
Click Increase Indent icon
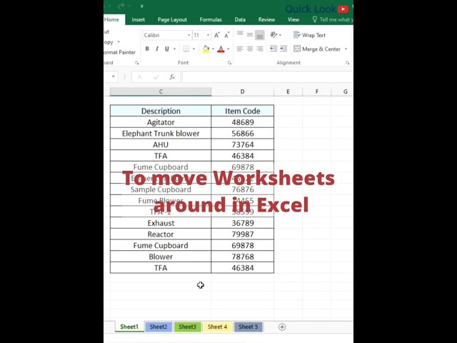[x=283, y=49]
